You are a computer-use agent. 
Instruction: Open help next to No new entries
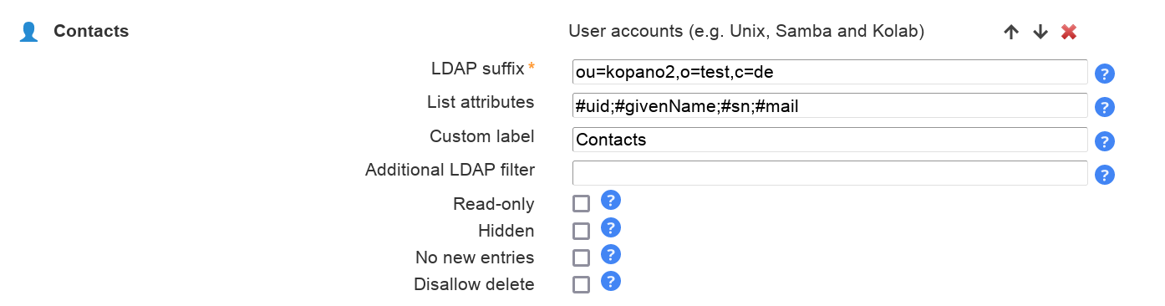[x=611, y=254]
